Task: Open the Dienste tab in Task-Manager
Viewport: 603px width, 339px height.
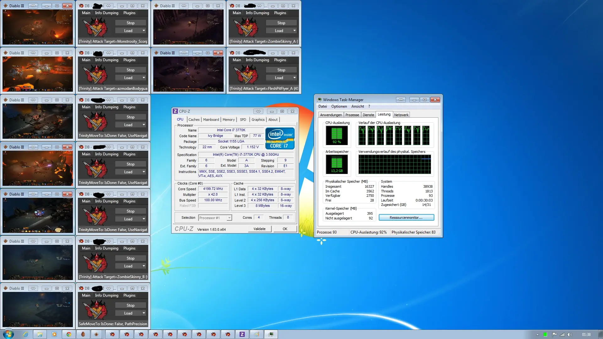Action: pos(368,115)
